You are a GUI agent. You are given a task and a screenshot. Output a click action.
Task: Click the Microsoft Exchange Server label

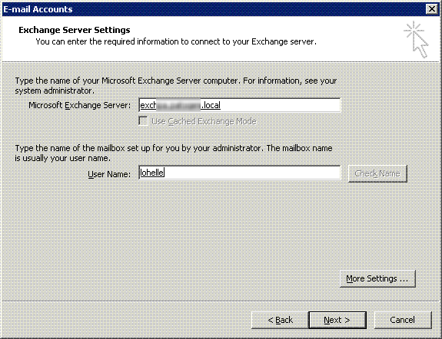tap(80, 105)
